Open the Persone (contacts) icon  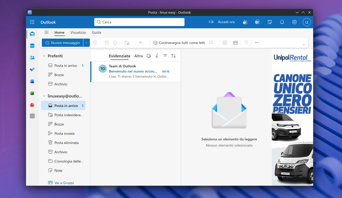32,58
